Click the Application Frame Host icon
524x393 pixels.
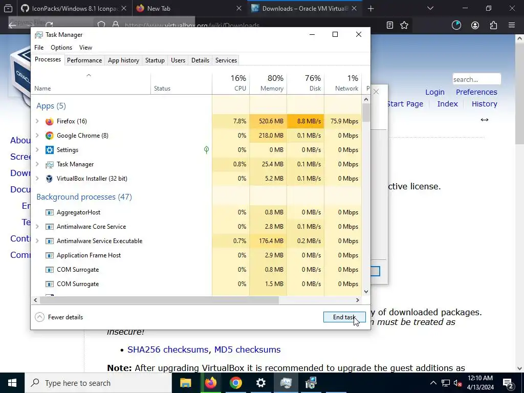(x=50, y=256)
